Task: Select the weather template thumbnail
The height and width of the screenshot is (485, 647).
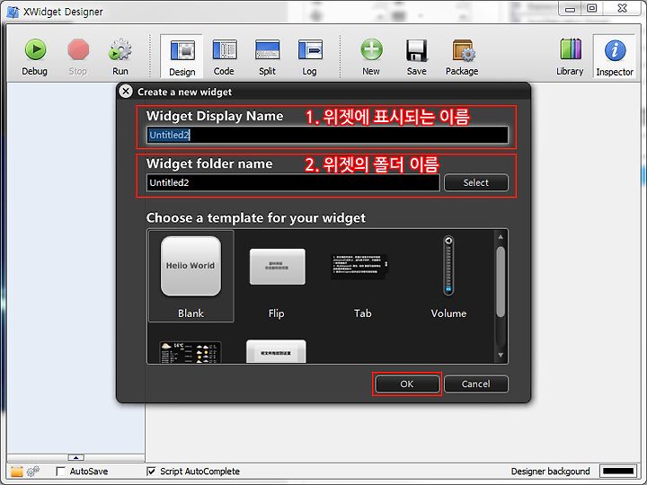Action: click(x=191, y=352)
